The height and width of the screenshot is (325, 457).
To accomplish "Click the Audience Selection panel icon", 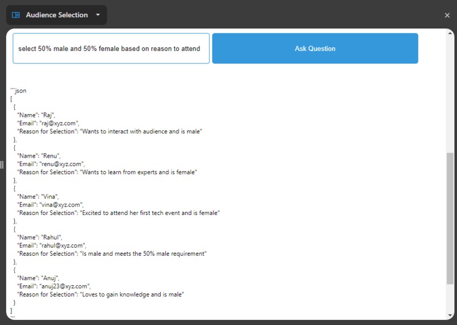I will (x=16, y=15).
